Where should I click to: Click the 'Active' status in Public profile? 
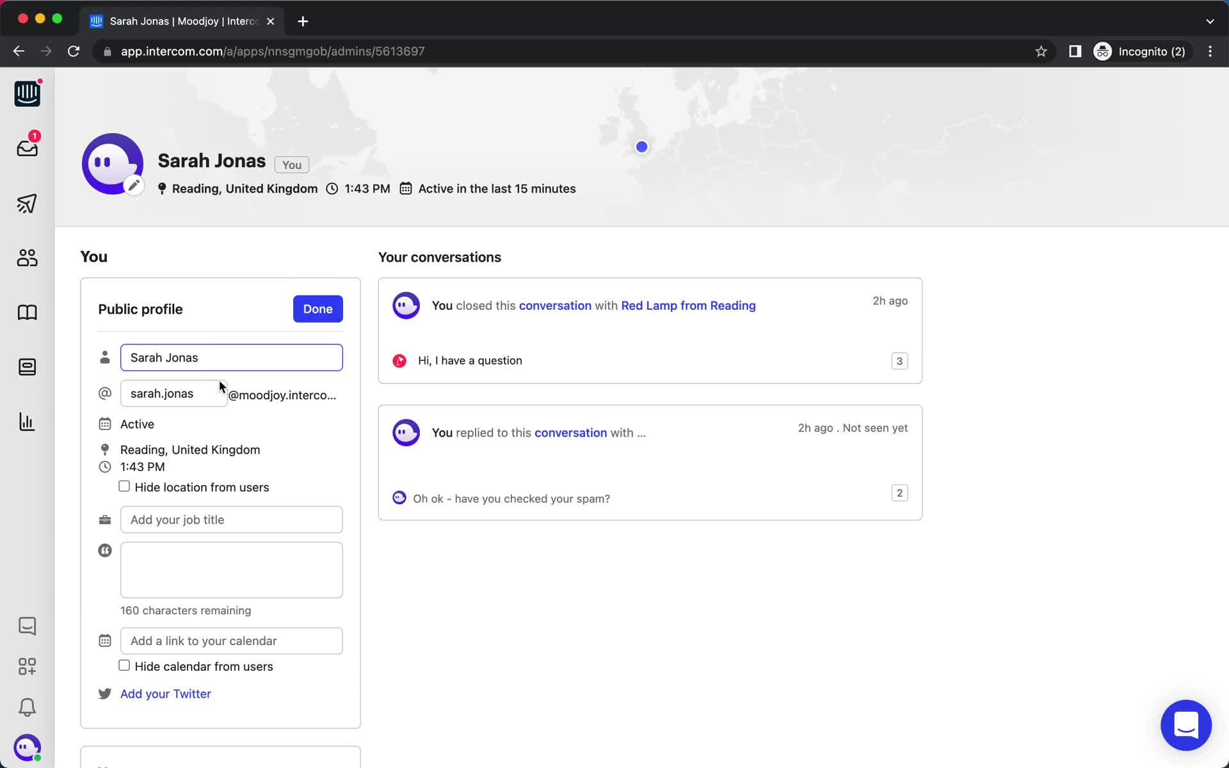point(137,424)
